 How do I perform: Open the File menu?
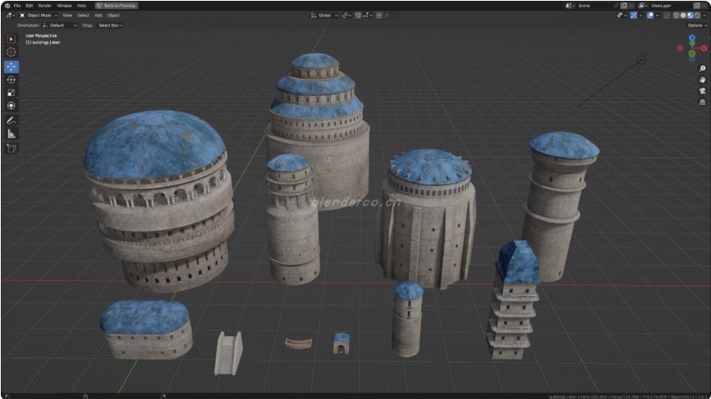click(x=17, y=6)
